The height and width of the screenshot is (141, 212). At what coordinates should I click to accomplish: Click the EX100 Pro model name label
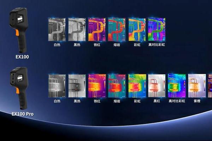pos(23,114)
